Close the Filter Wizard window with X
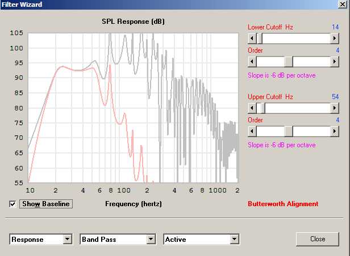The width and height of the screenshot is (350, 256). 343,4
